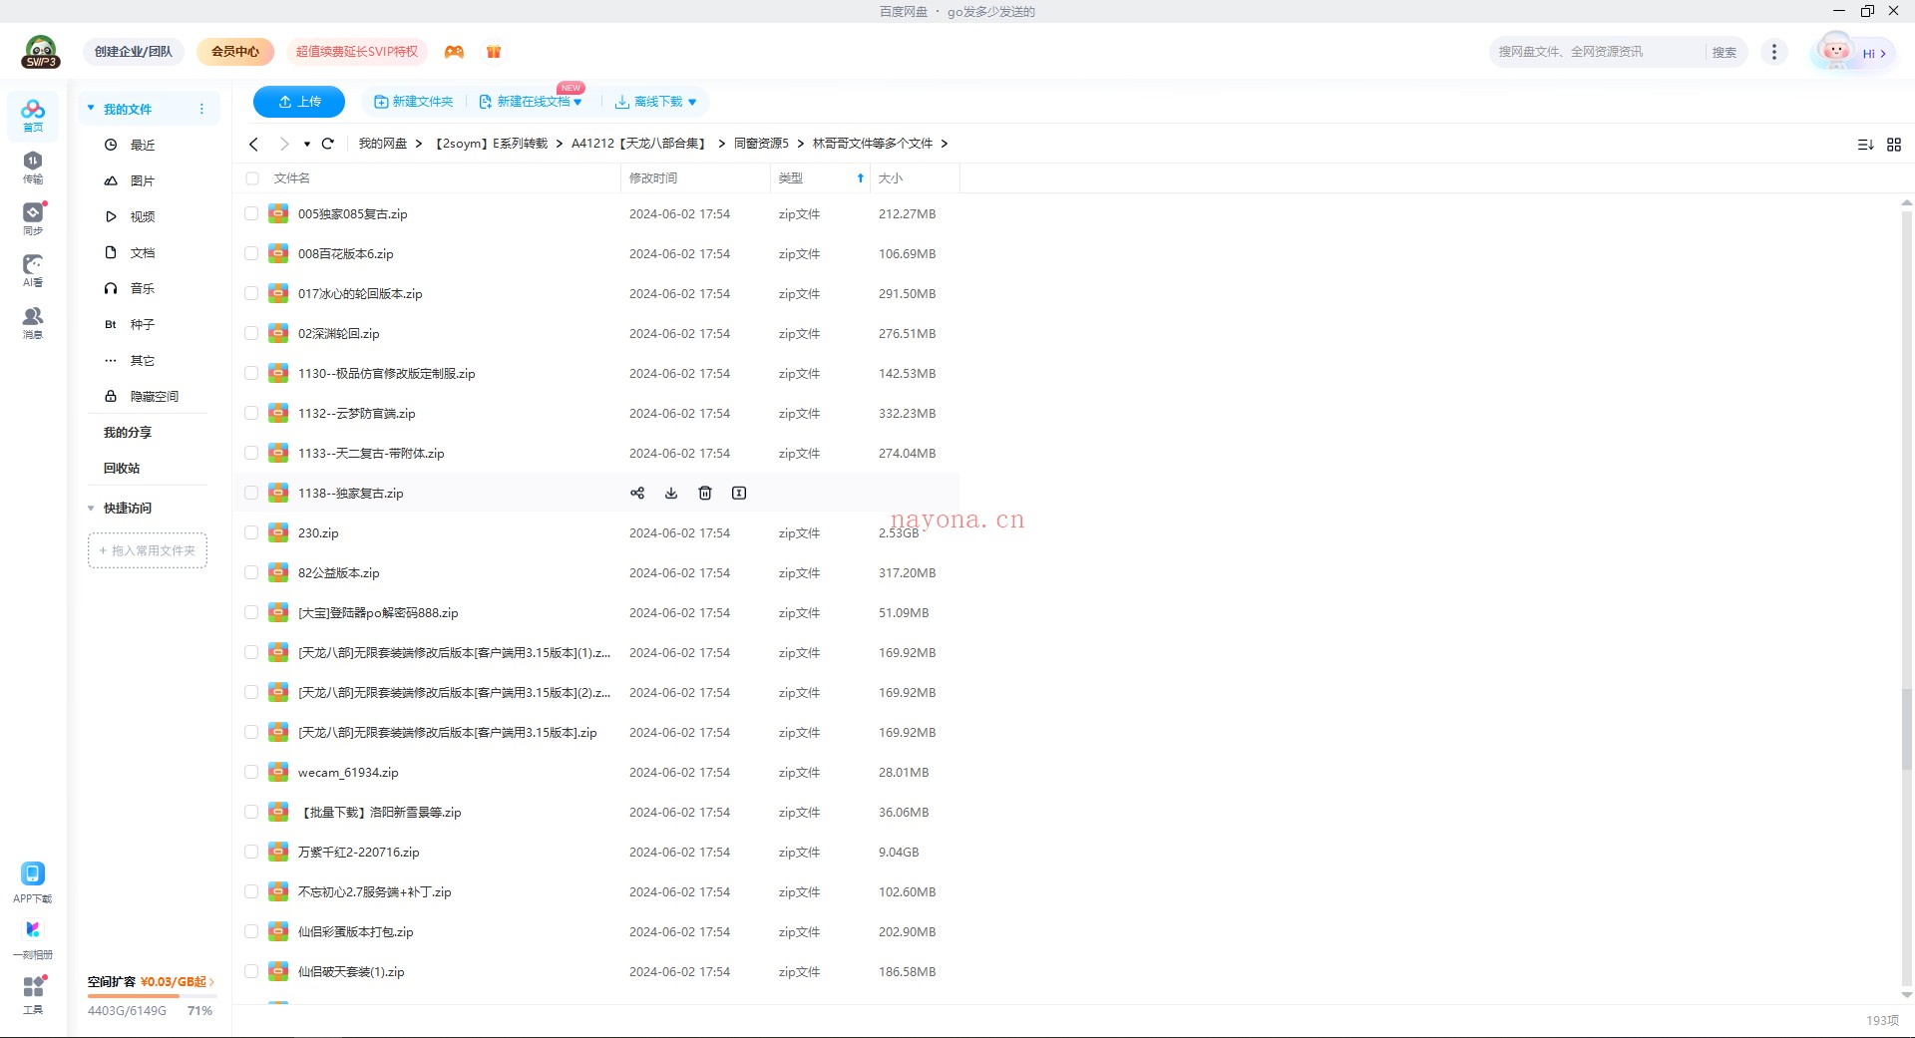Viewport: 1915px width, 1038px height.
Task: Open the 会员中心 button
Action: click(x=235, y=52)
